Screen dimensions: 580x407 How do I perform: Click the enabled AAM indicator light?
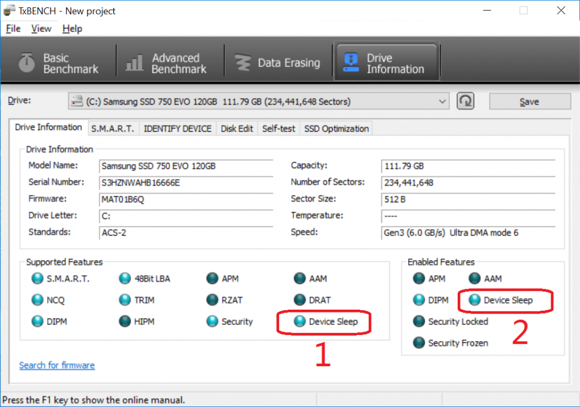click(x=475, y=279)
